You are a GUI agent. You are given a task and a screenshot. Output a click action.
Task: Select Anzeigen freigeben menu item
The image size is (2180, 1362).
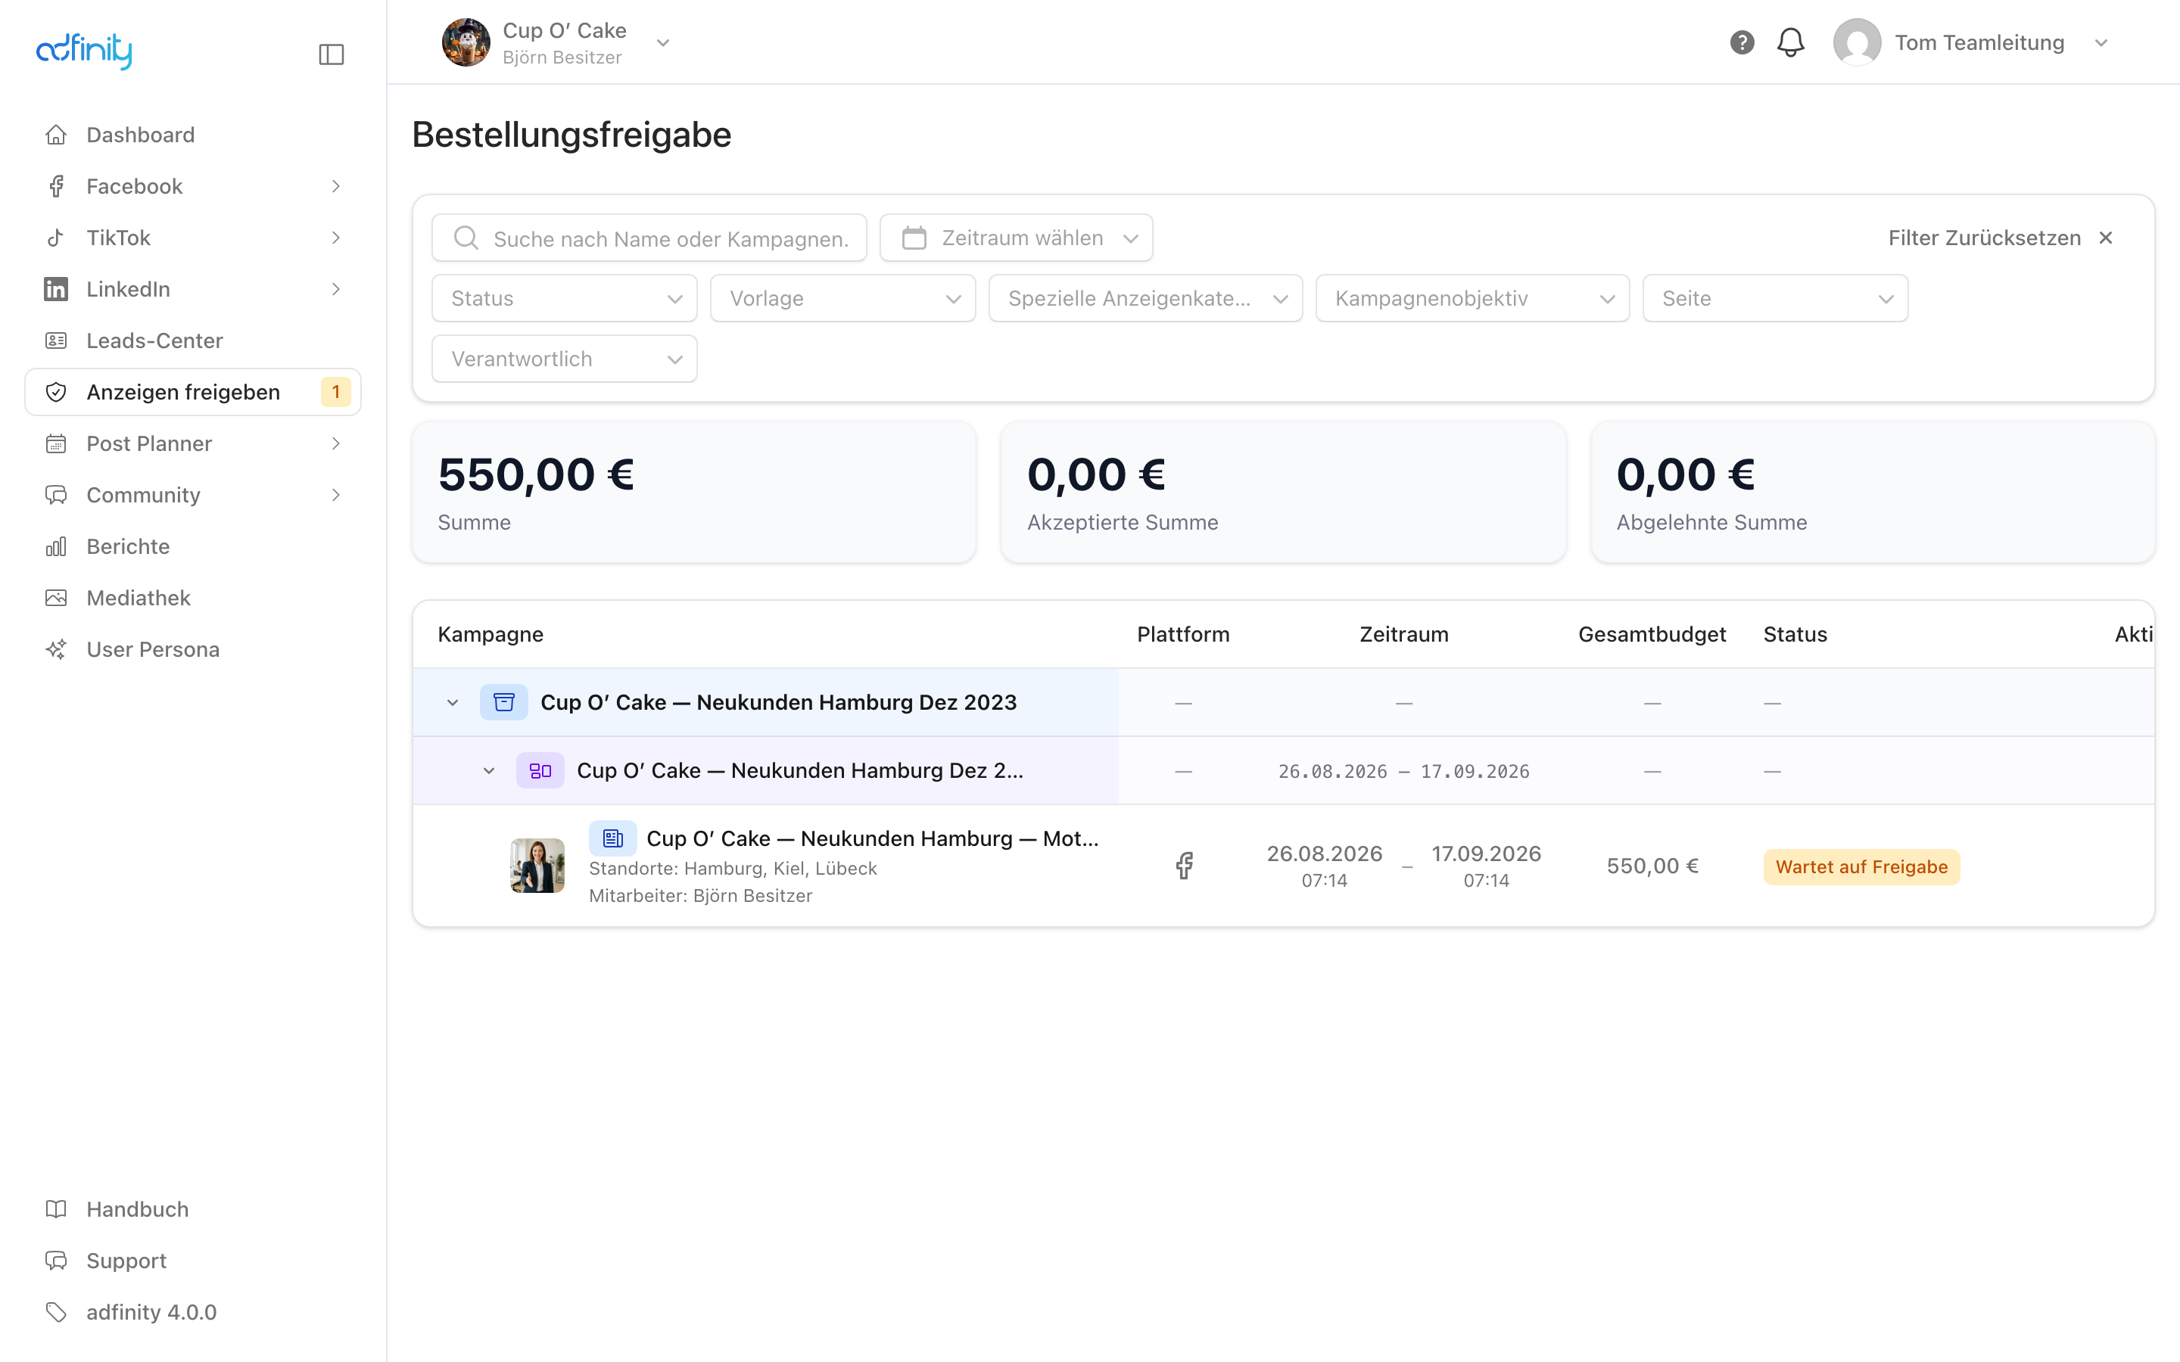[193, 391]
